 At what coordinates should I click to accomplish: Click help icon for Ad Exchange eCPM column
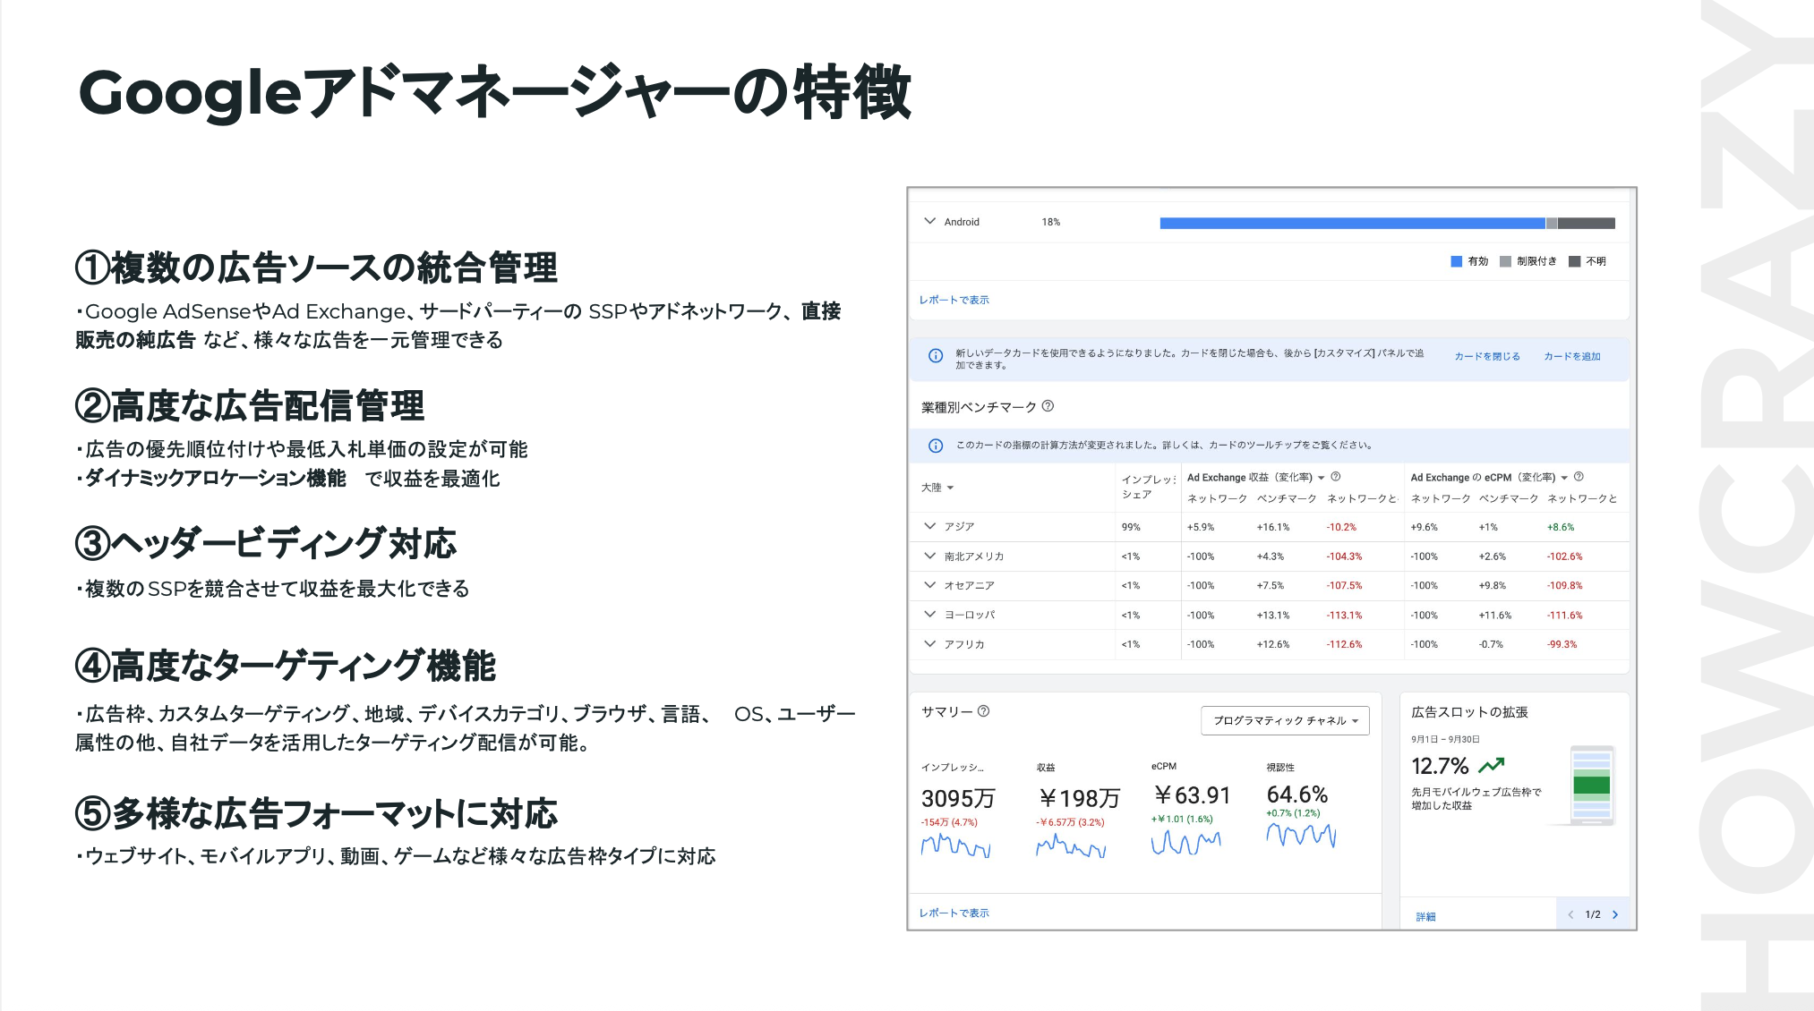1579,477
